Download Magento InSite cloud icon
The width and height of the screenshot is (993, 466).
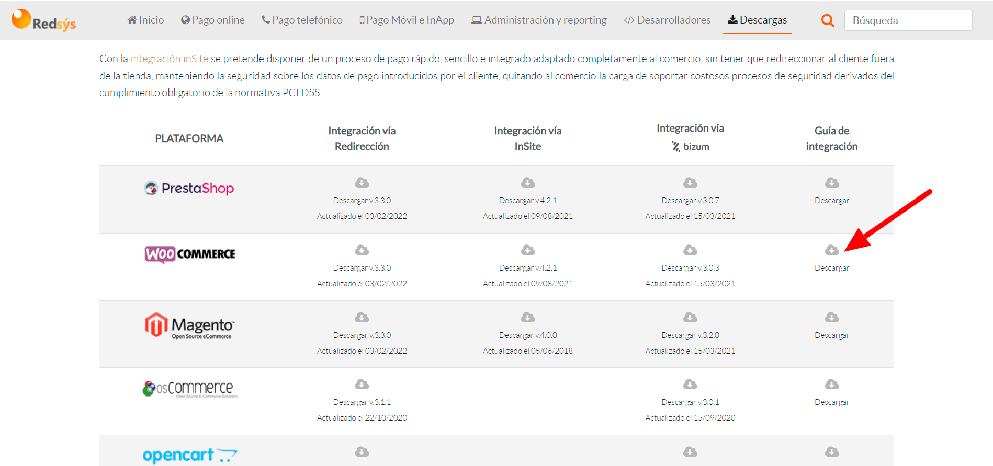tap(528, 317)
